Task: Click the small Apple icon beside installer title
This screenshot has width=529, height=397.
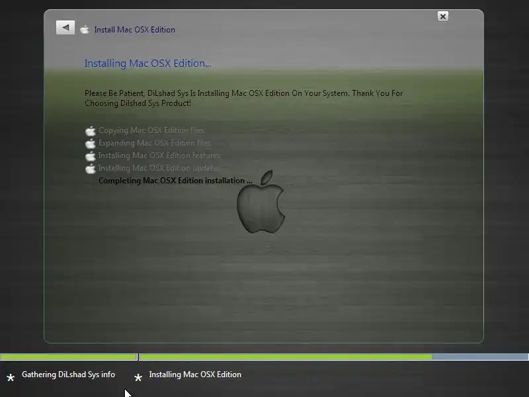Action: click(85, 30)
